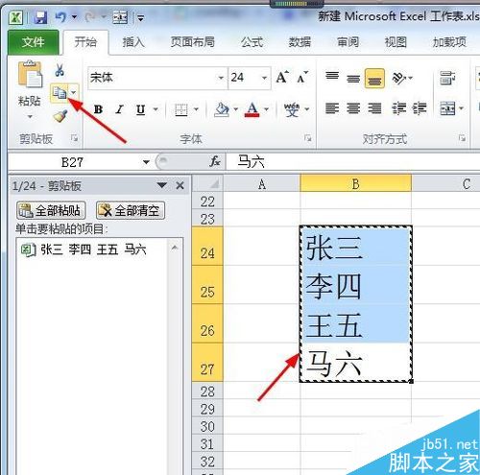Align text left
Image resolution: width=480 pixels, height=475 pixels.
click(x=332, y=108)
